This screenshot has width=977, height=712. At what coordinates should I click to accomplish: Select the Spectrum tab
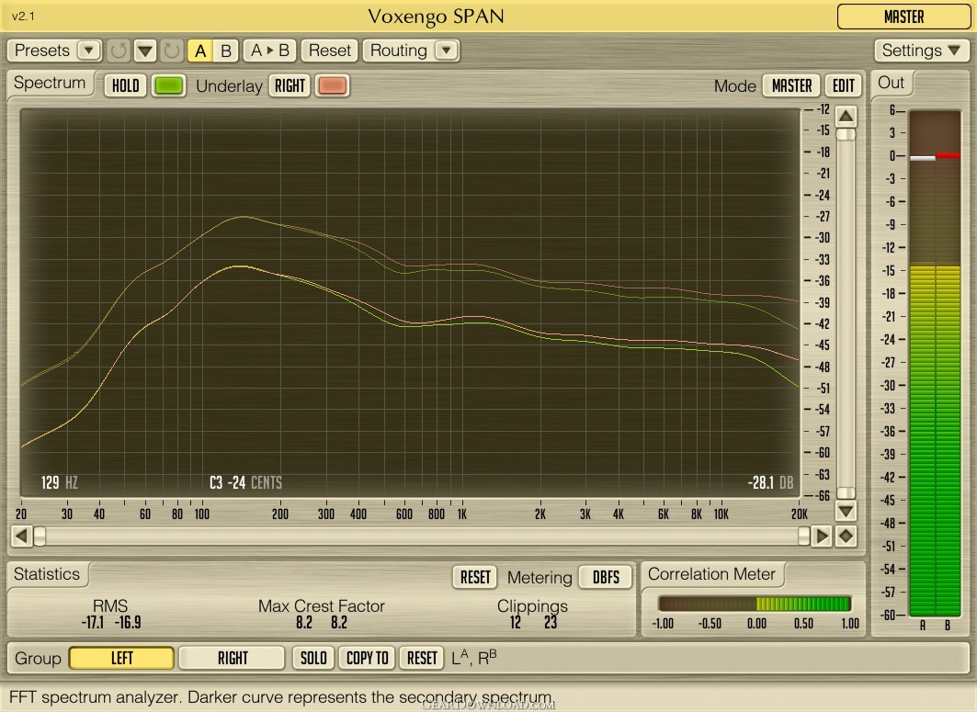50,83
